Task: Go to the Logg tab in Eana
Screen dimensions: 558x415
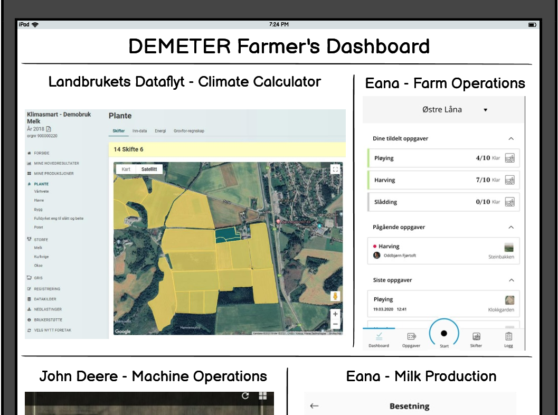Action: pyautogui.click(x=508, y=340)
